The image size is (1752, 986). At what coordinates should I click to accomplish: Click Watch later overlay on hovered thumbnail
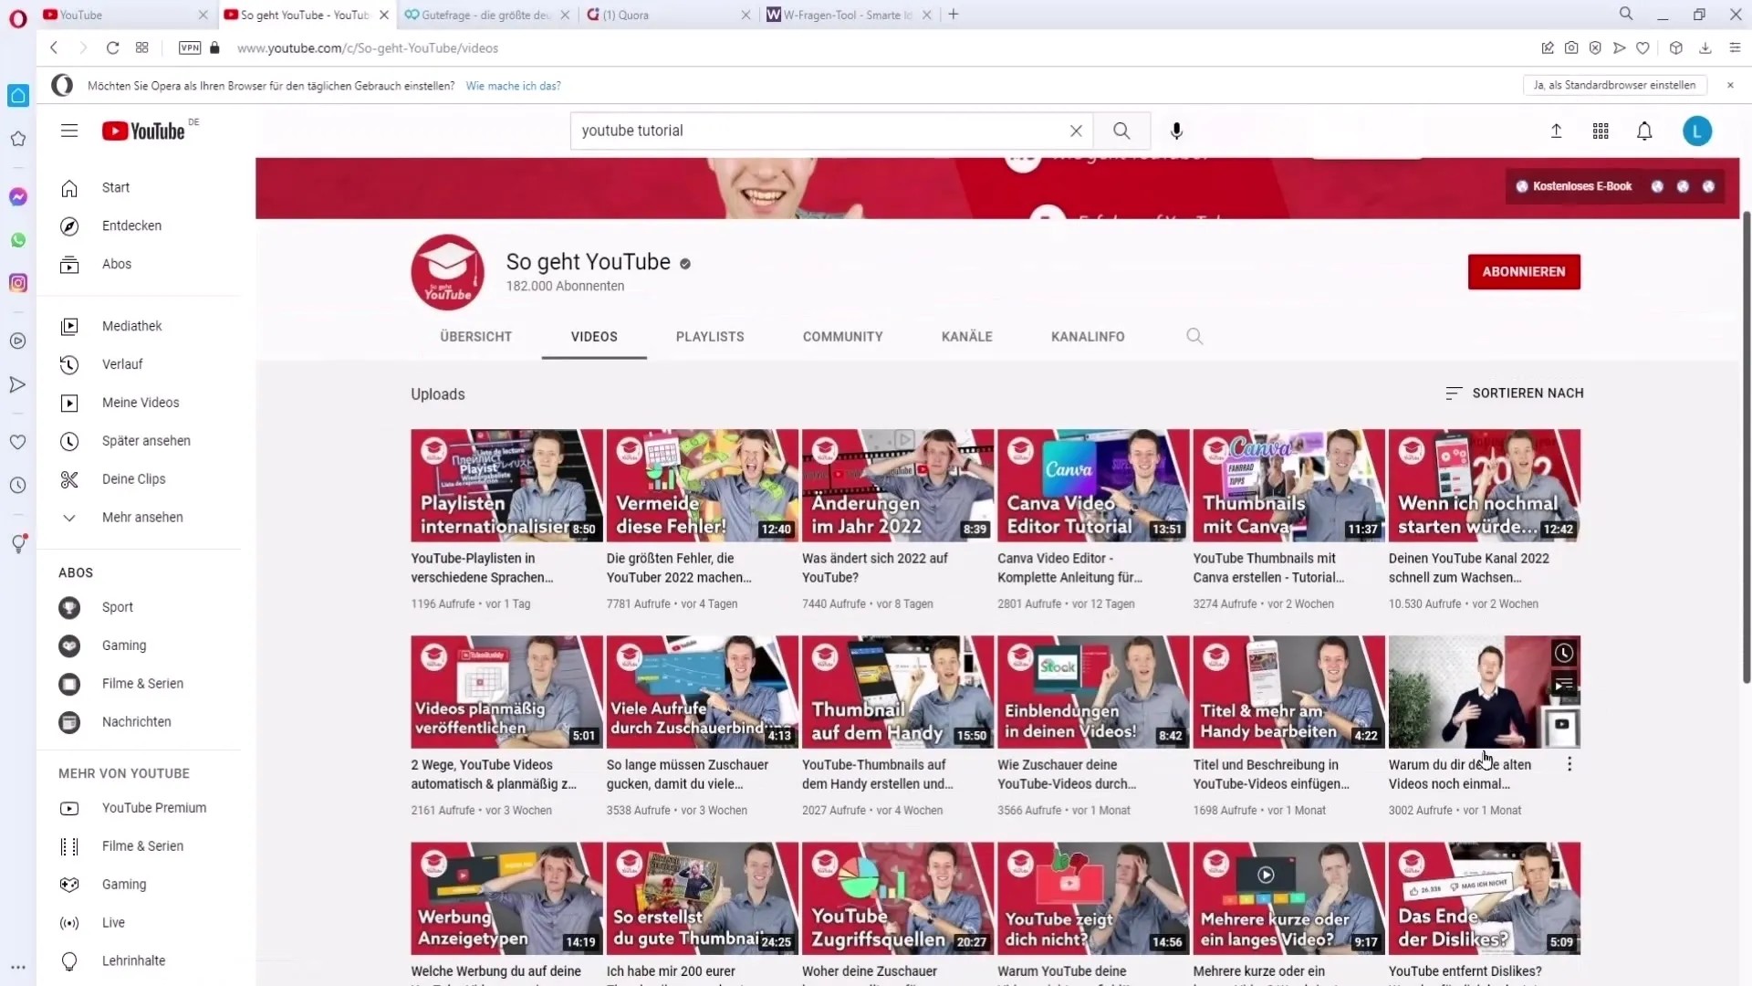[x=1564, y=653]
